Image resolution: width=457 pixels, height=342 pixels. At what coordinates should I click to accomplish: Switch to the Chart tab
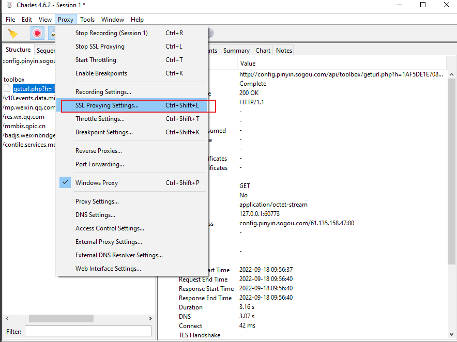(x=263, y=51)
